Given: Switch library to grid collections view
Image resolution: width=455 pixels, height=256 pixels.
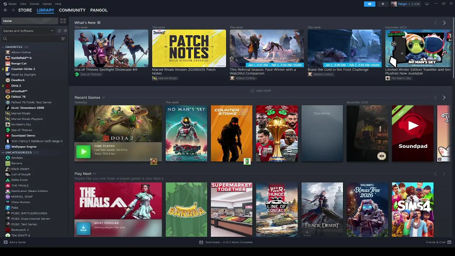Looking at the screenshot, I should click(x=63, y=21).
